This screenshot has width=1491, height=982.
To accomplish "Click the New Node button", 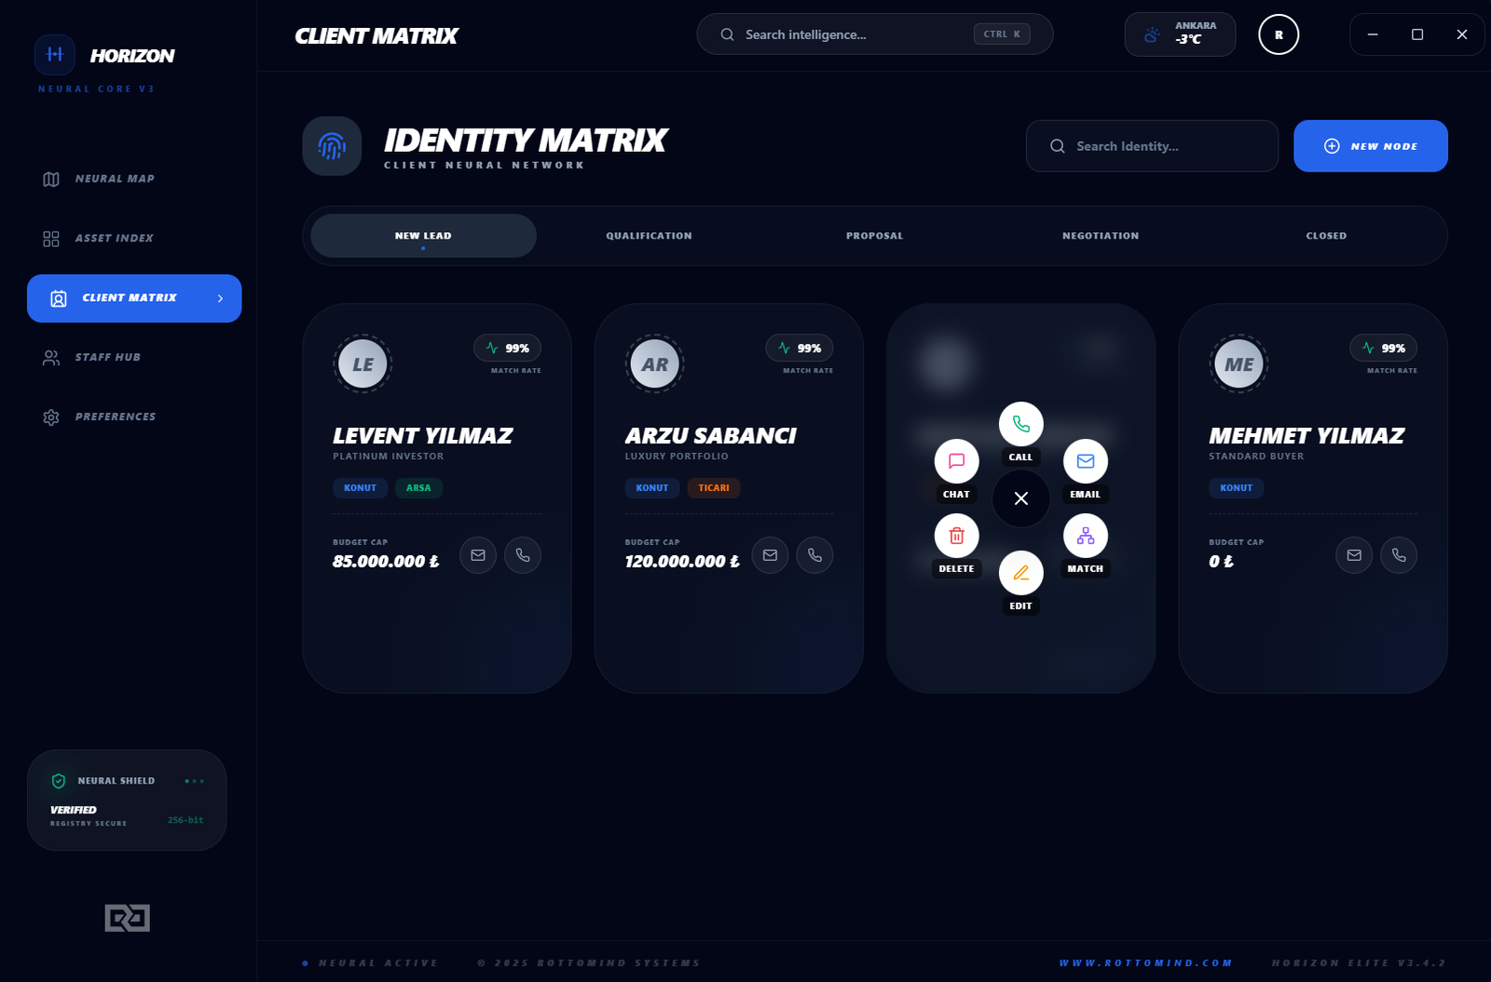I will click(1370, 146).
